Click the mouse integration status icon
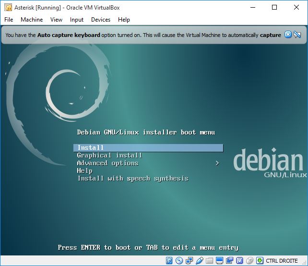 pyautogui.click(x=249, y=261)
